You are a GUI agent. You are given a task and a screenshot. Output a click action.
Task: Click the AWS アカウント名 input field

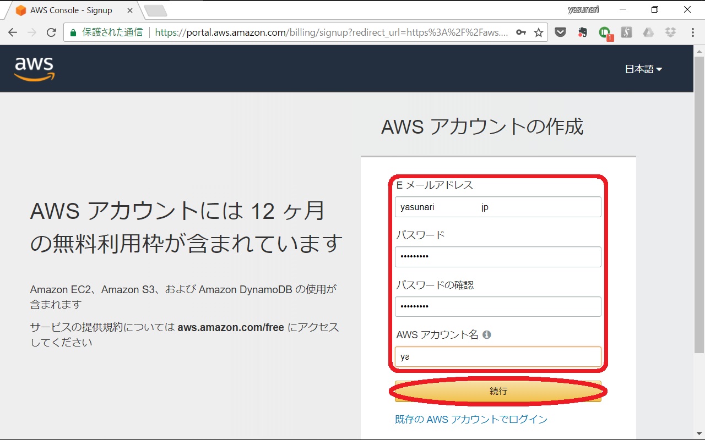coord(498,356)
